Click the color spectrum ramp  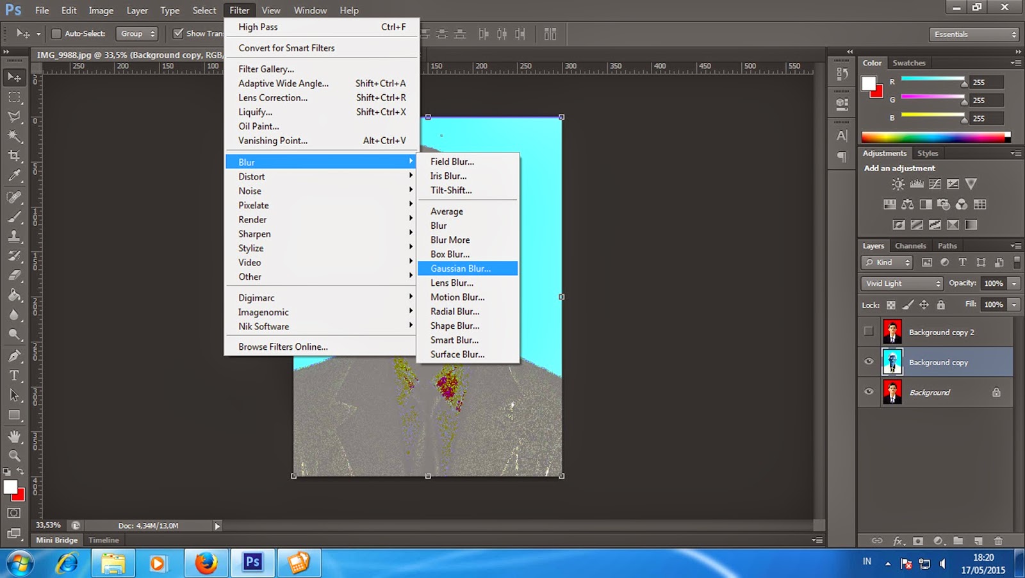pyautogui.click(x=935, y=137)
